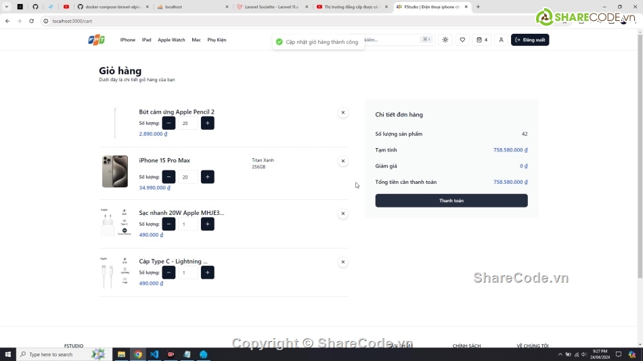Open the Windows Start menu
This screenshot has height=361, width=643.
8,354
